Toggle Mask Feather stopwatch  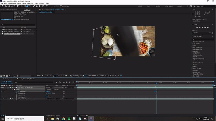[16, 93]
